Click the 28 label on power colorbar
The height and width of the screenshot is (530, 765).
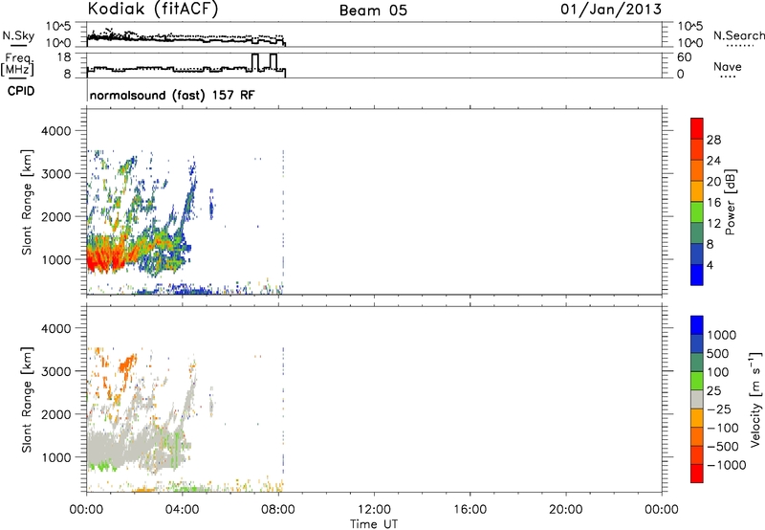[x=713, y=140]
